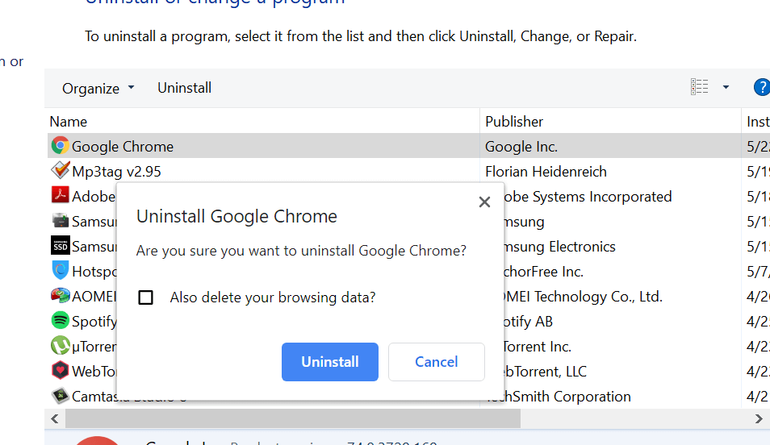Viewport: 770px width, 445px height.
Task: Click AOMEI Technology Co., Ltd. cell
Action: [x=584, y=297]
